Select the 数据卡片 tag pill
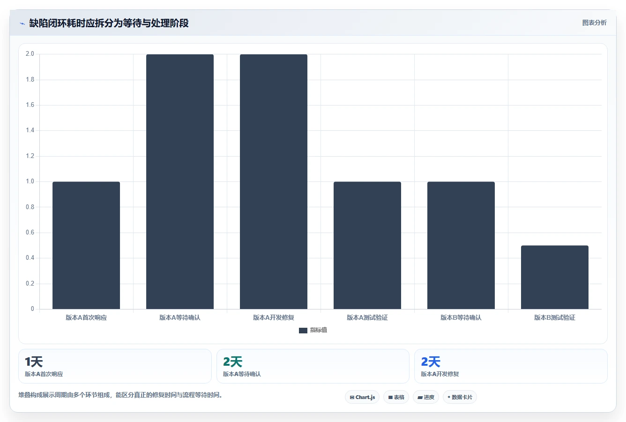626x422 pixels. tap(460, 397)
